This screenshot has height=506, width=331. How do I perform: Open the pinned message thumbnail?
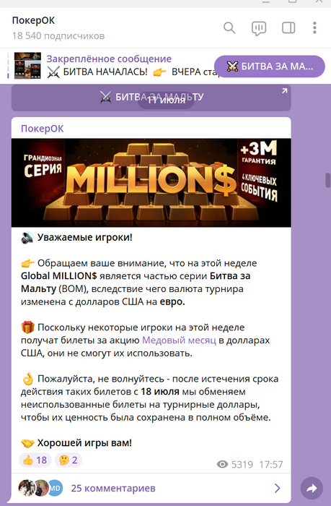(27, 66)
